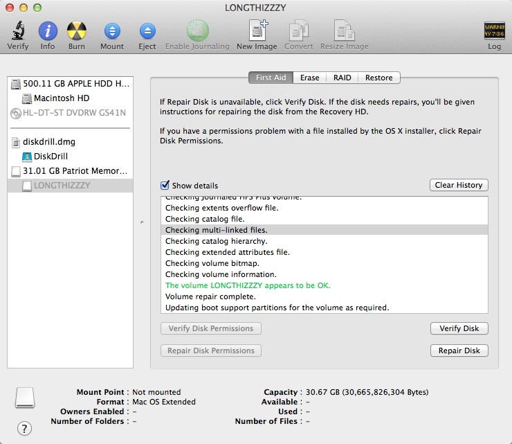Click the Format value Mac OS Extended
The height and width of the screenshot is (444, 512).
pyautogui.click(x=164, y=402)
